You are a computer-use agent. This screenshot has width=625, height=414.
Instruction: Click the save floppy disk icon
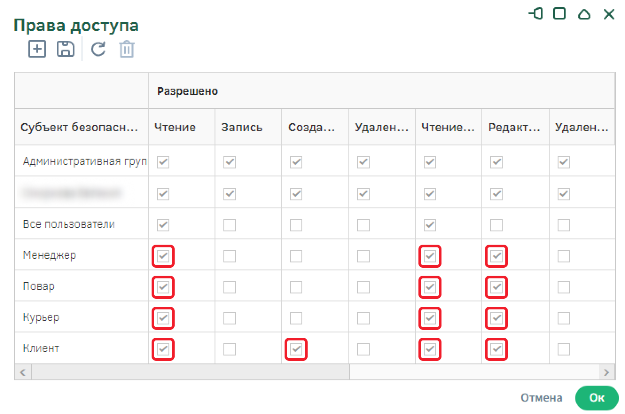(65, 49)
